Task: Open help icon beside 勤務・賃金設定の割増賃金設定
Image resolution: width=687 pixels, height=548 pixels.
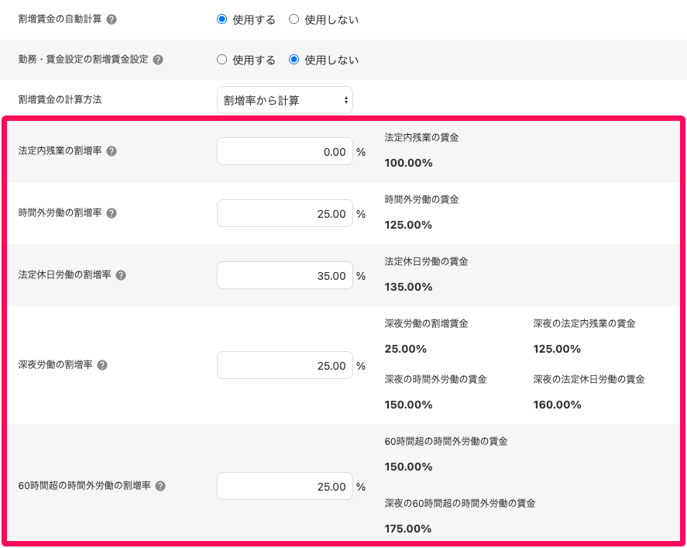Action: pyautogui.click(x=158, y=60)
